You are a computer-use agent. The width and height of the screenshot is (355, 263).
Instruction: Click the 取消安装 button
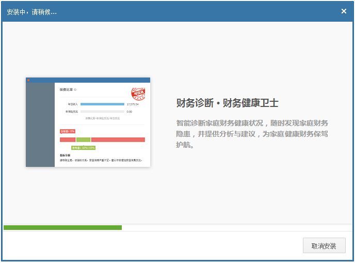click(x=324, y=246)
